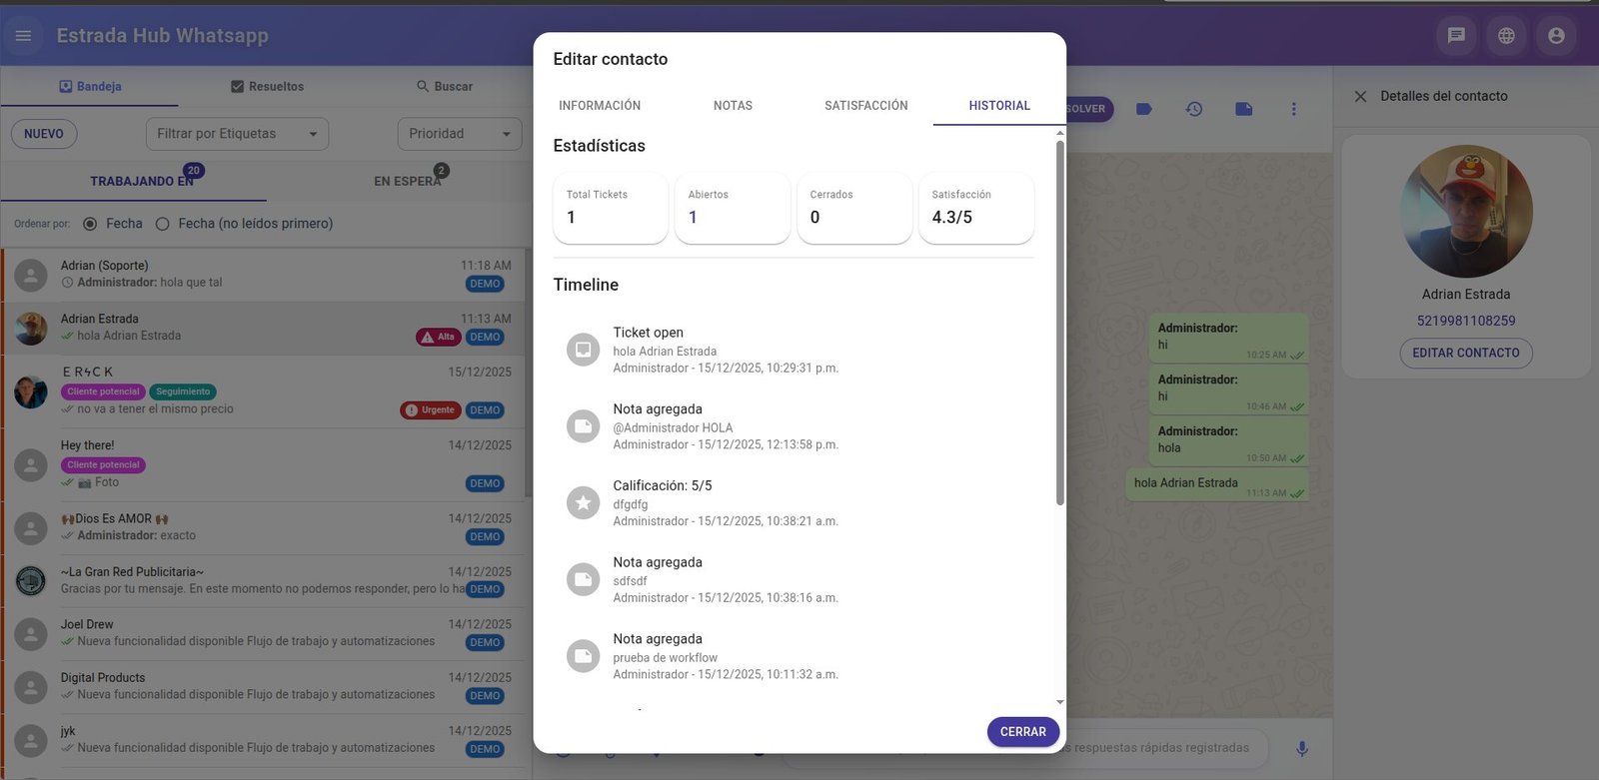Click the Cerrados stat card
Image resolution: width=1599 pixels, height=780 pixels.
click(854, 209)
